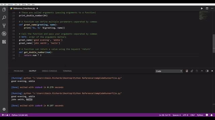The height and width of the screenshot is (120, 215).
Task: Open the Source Control view
Action: [x=4, y=26]
